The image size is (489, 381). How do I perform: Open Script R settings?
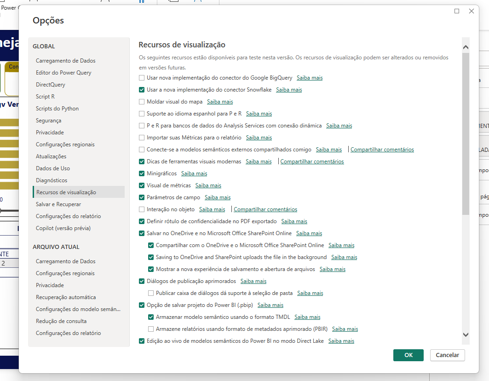coord(79,97)
